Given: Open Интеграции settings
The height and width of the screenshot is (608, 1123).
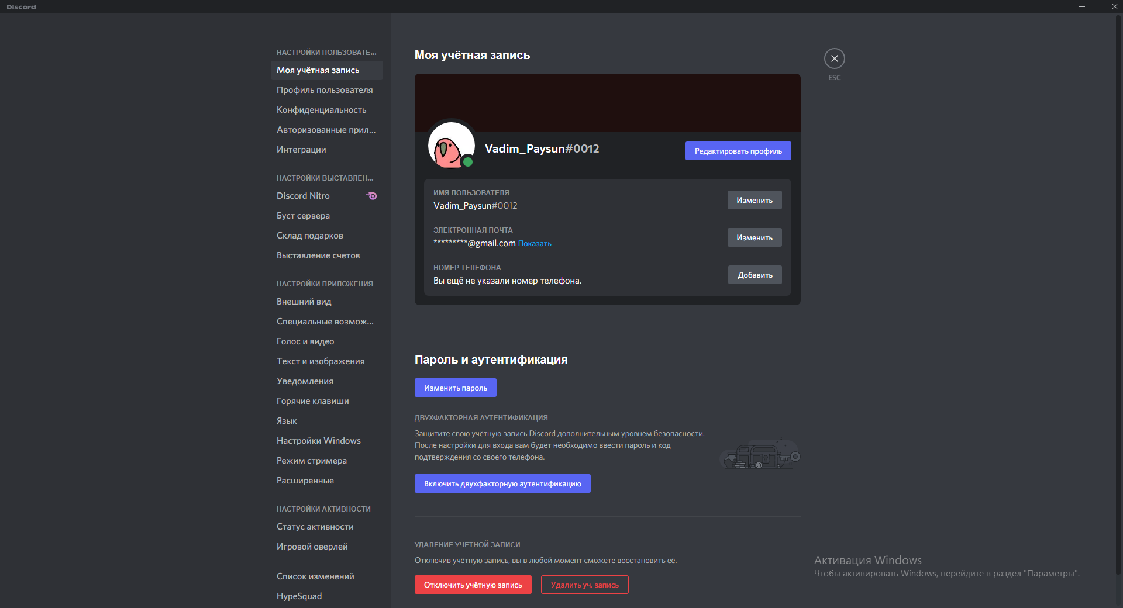Looking at the screenshot, I should coord(326,150).
